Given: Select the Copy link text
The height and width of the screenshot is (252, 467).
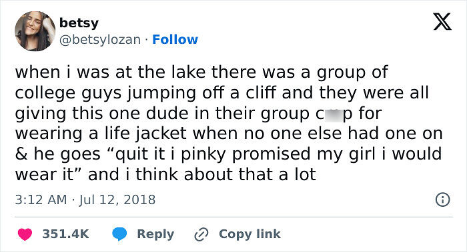Looking at the screenshot, I should pos(250,234).
